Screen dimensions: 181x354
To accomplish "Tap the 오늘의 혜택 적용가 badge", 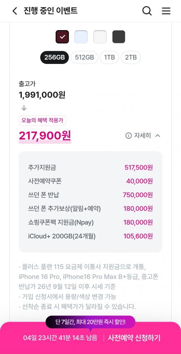I will [x=42, y=121].
